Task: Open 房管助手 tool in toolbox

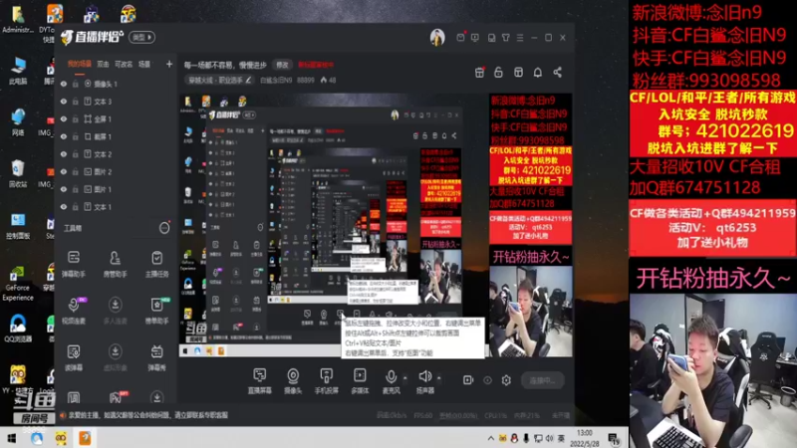Action: tap(115, 263)
